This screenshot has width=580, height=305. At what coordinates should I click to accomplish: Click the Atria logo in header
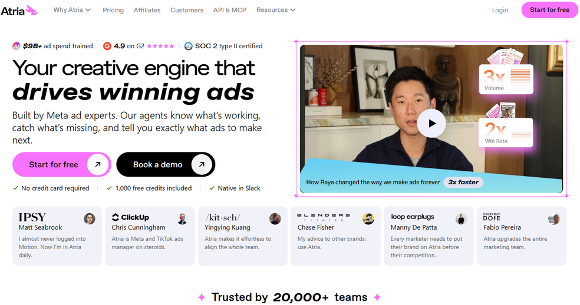point(19,11)
